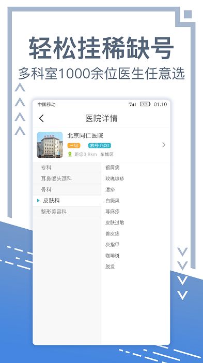Select the 整形美容科 department
The image size is (203, 363).
coord(67,212)
